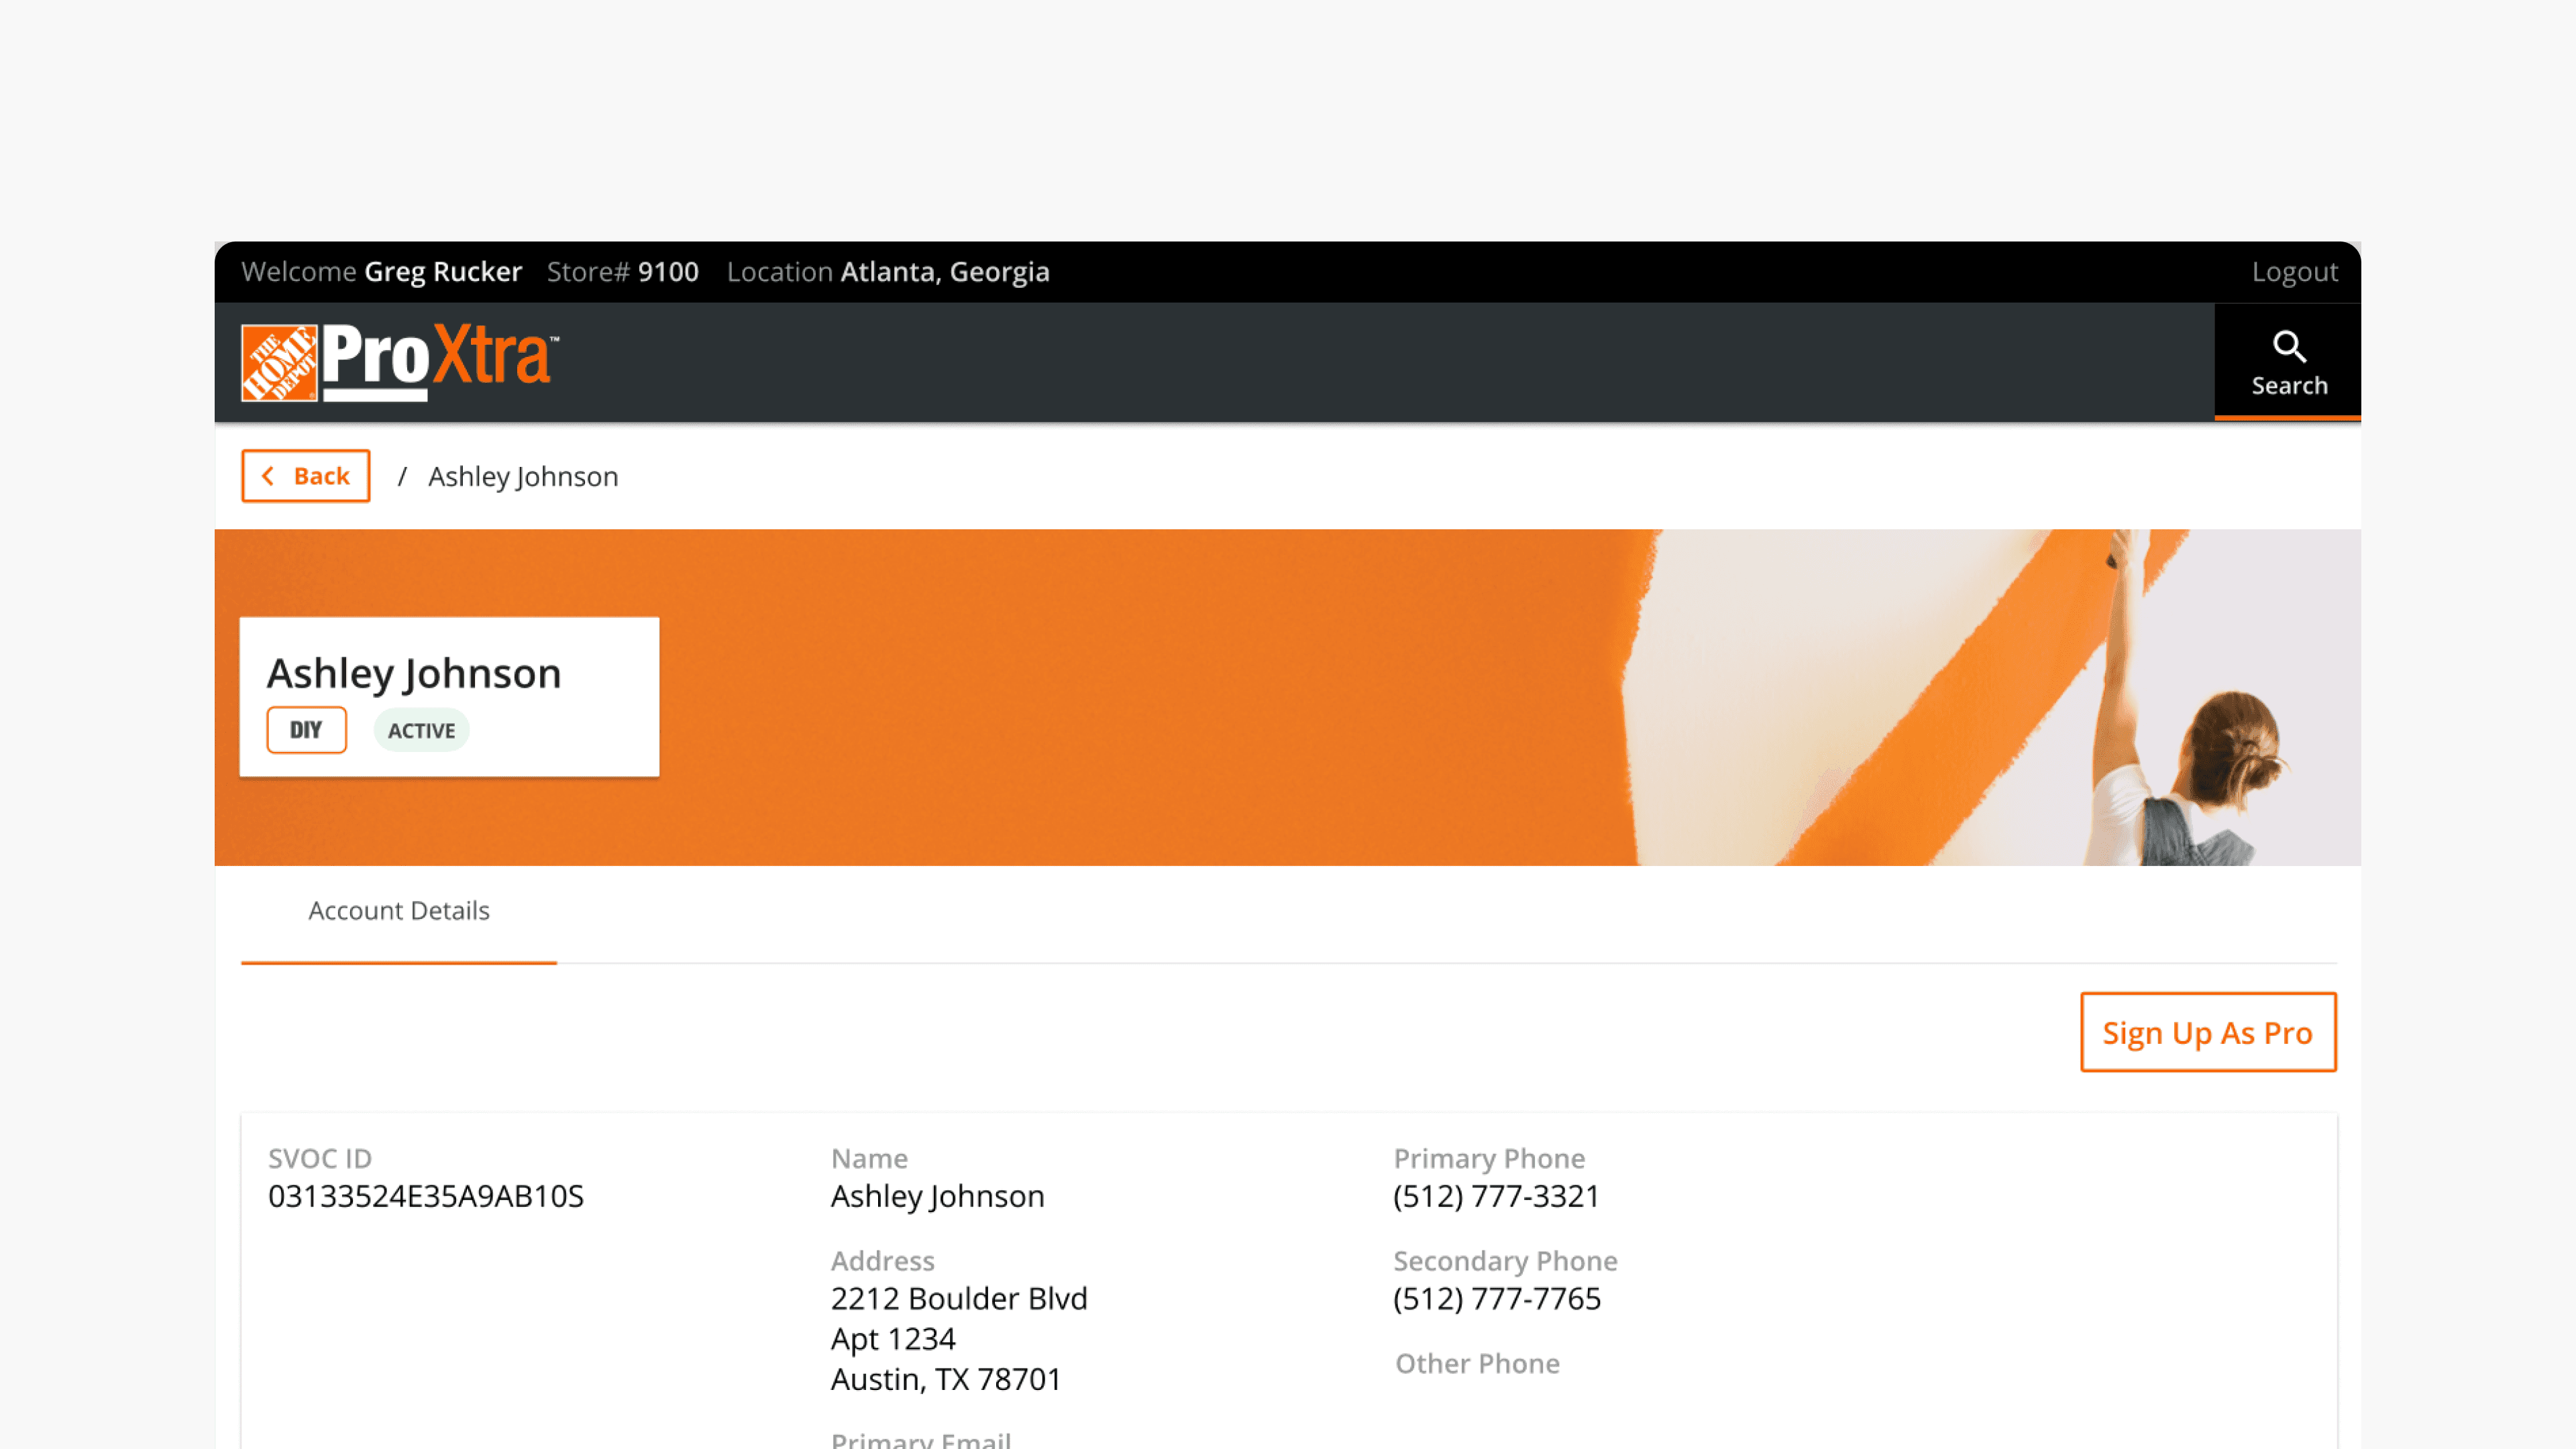Click the SVOC ID value
Viewport: 2576px width, 1449px height.
[425, 1196]
